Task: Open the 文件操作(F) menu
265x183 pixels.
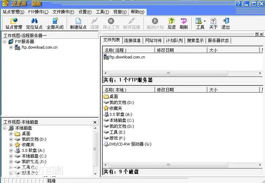Action: coord(63,12)
